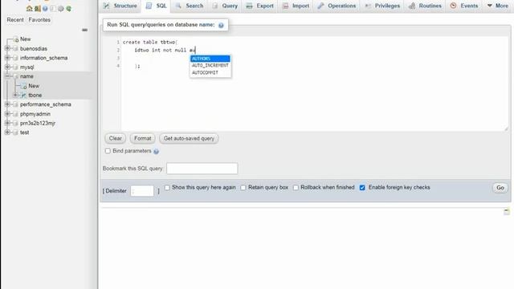
Task: Collapse the name database node
Action: [7, 76]
